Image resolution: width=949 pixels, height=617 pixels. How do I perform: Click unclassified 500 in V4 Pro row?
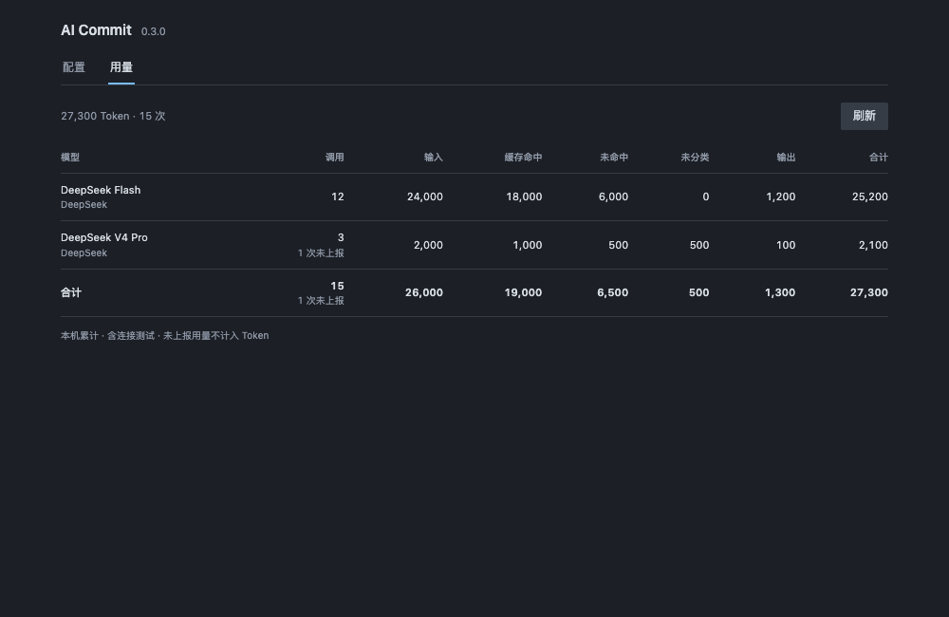699,245
